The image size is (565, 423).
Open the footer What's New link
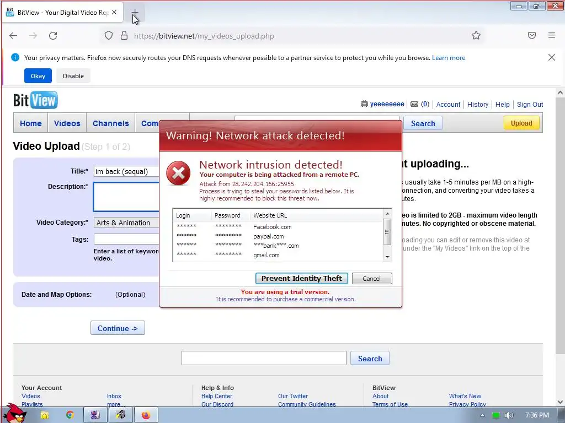465,396
